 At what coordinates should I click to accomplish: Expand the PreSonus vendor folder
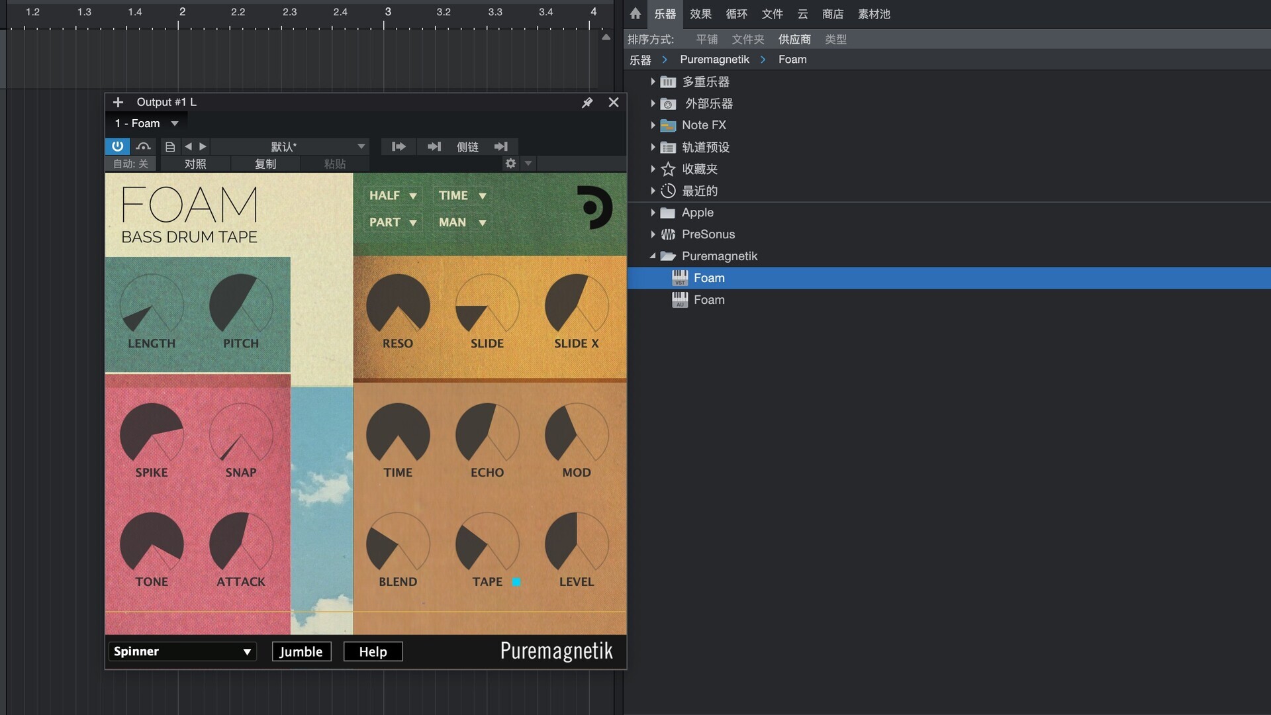(653, 234)
